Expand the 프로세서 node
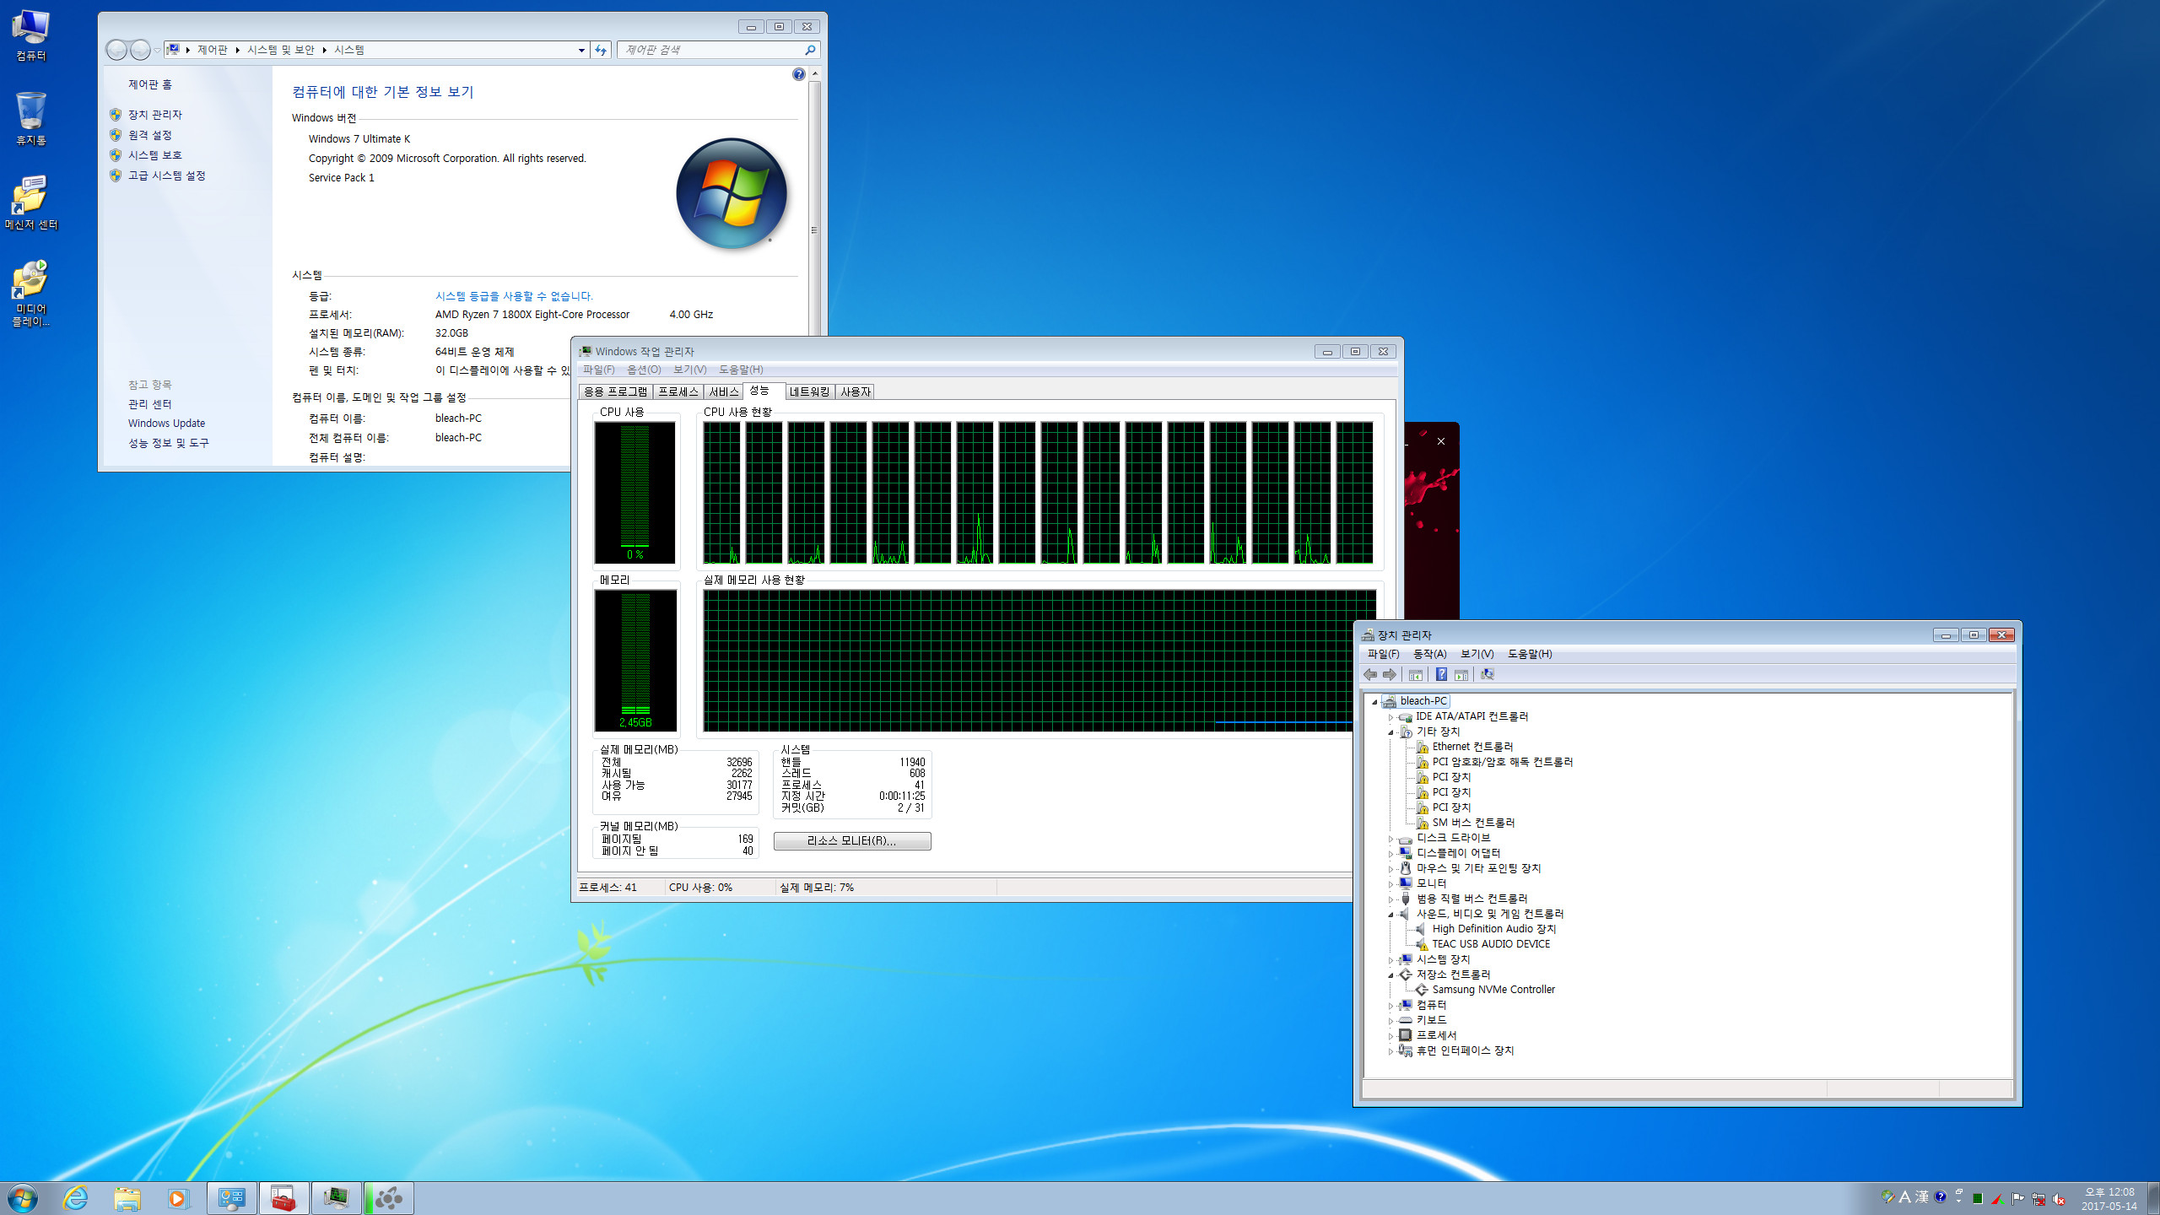 1390,1036
